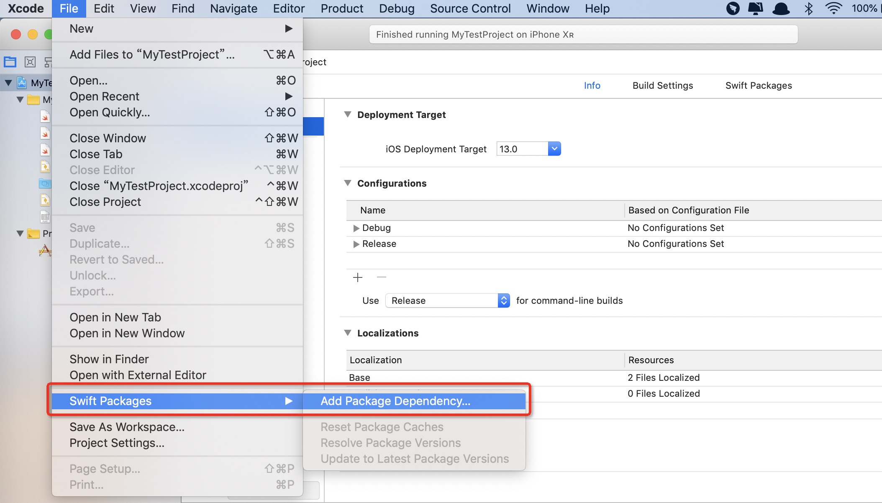Open the Source Control navigator icon
Viewport: 882px width, 503px height.
pos(30,62)
